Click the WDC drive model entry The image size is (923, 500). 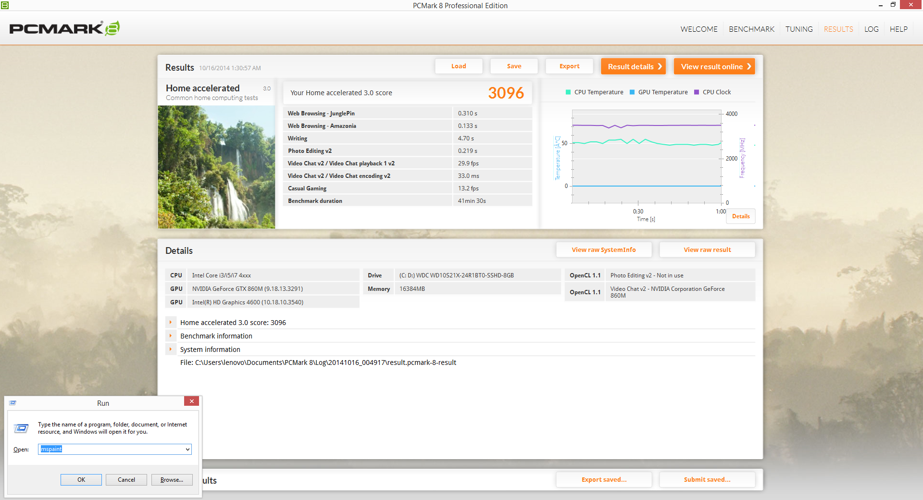(x=477, y=275)
